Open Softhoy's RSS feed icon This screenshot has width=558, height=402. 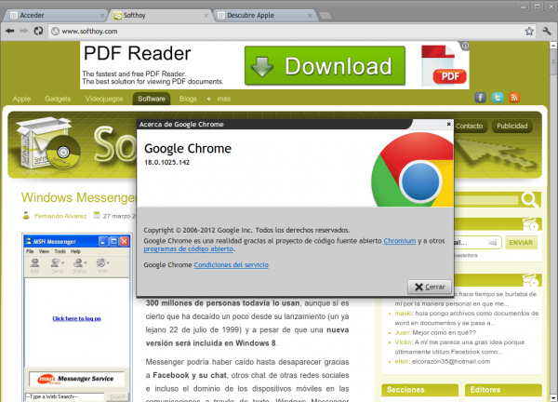[514, 98]
